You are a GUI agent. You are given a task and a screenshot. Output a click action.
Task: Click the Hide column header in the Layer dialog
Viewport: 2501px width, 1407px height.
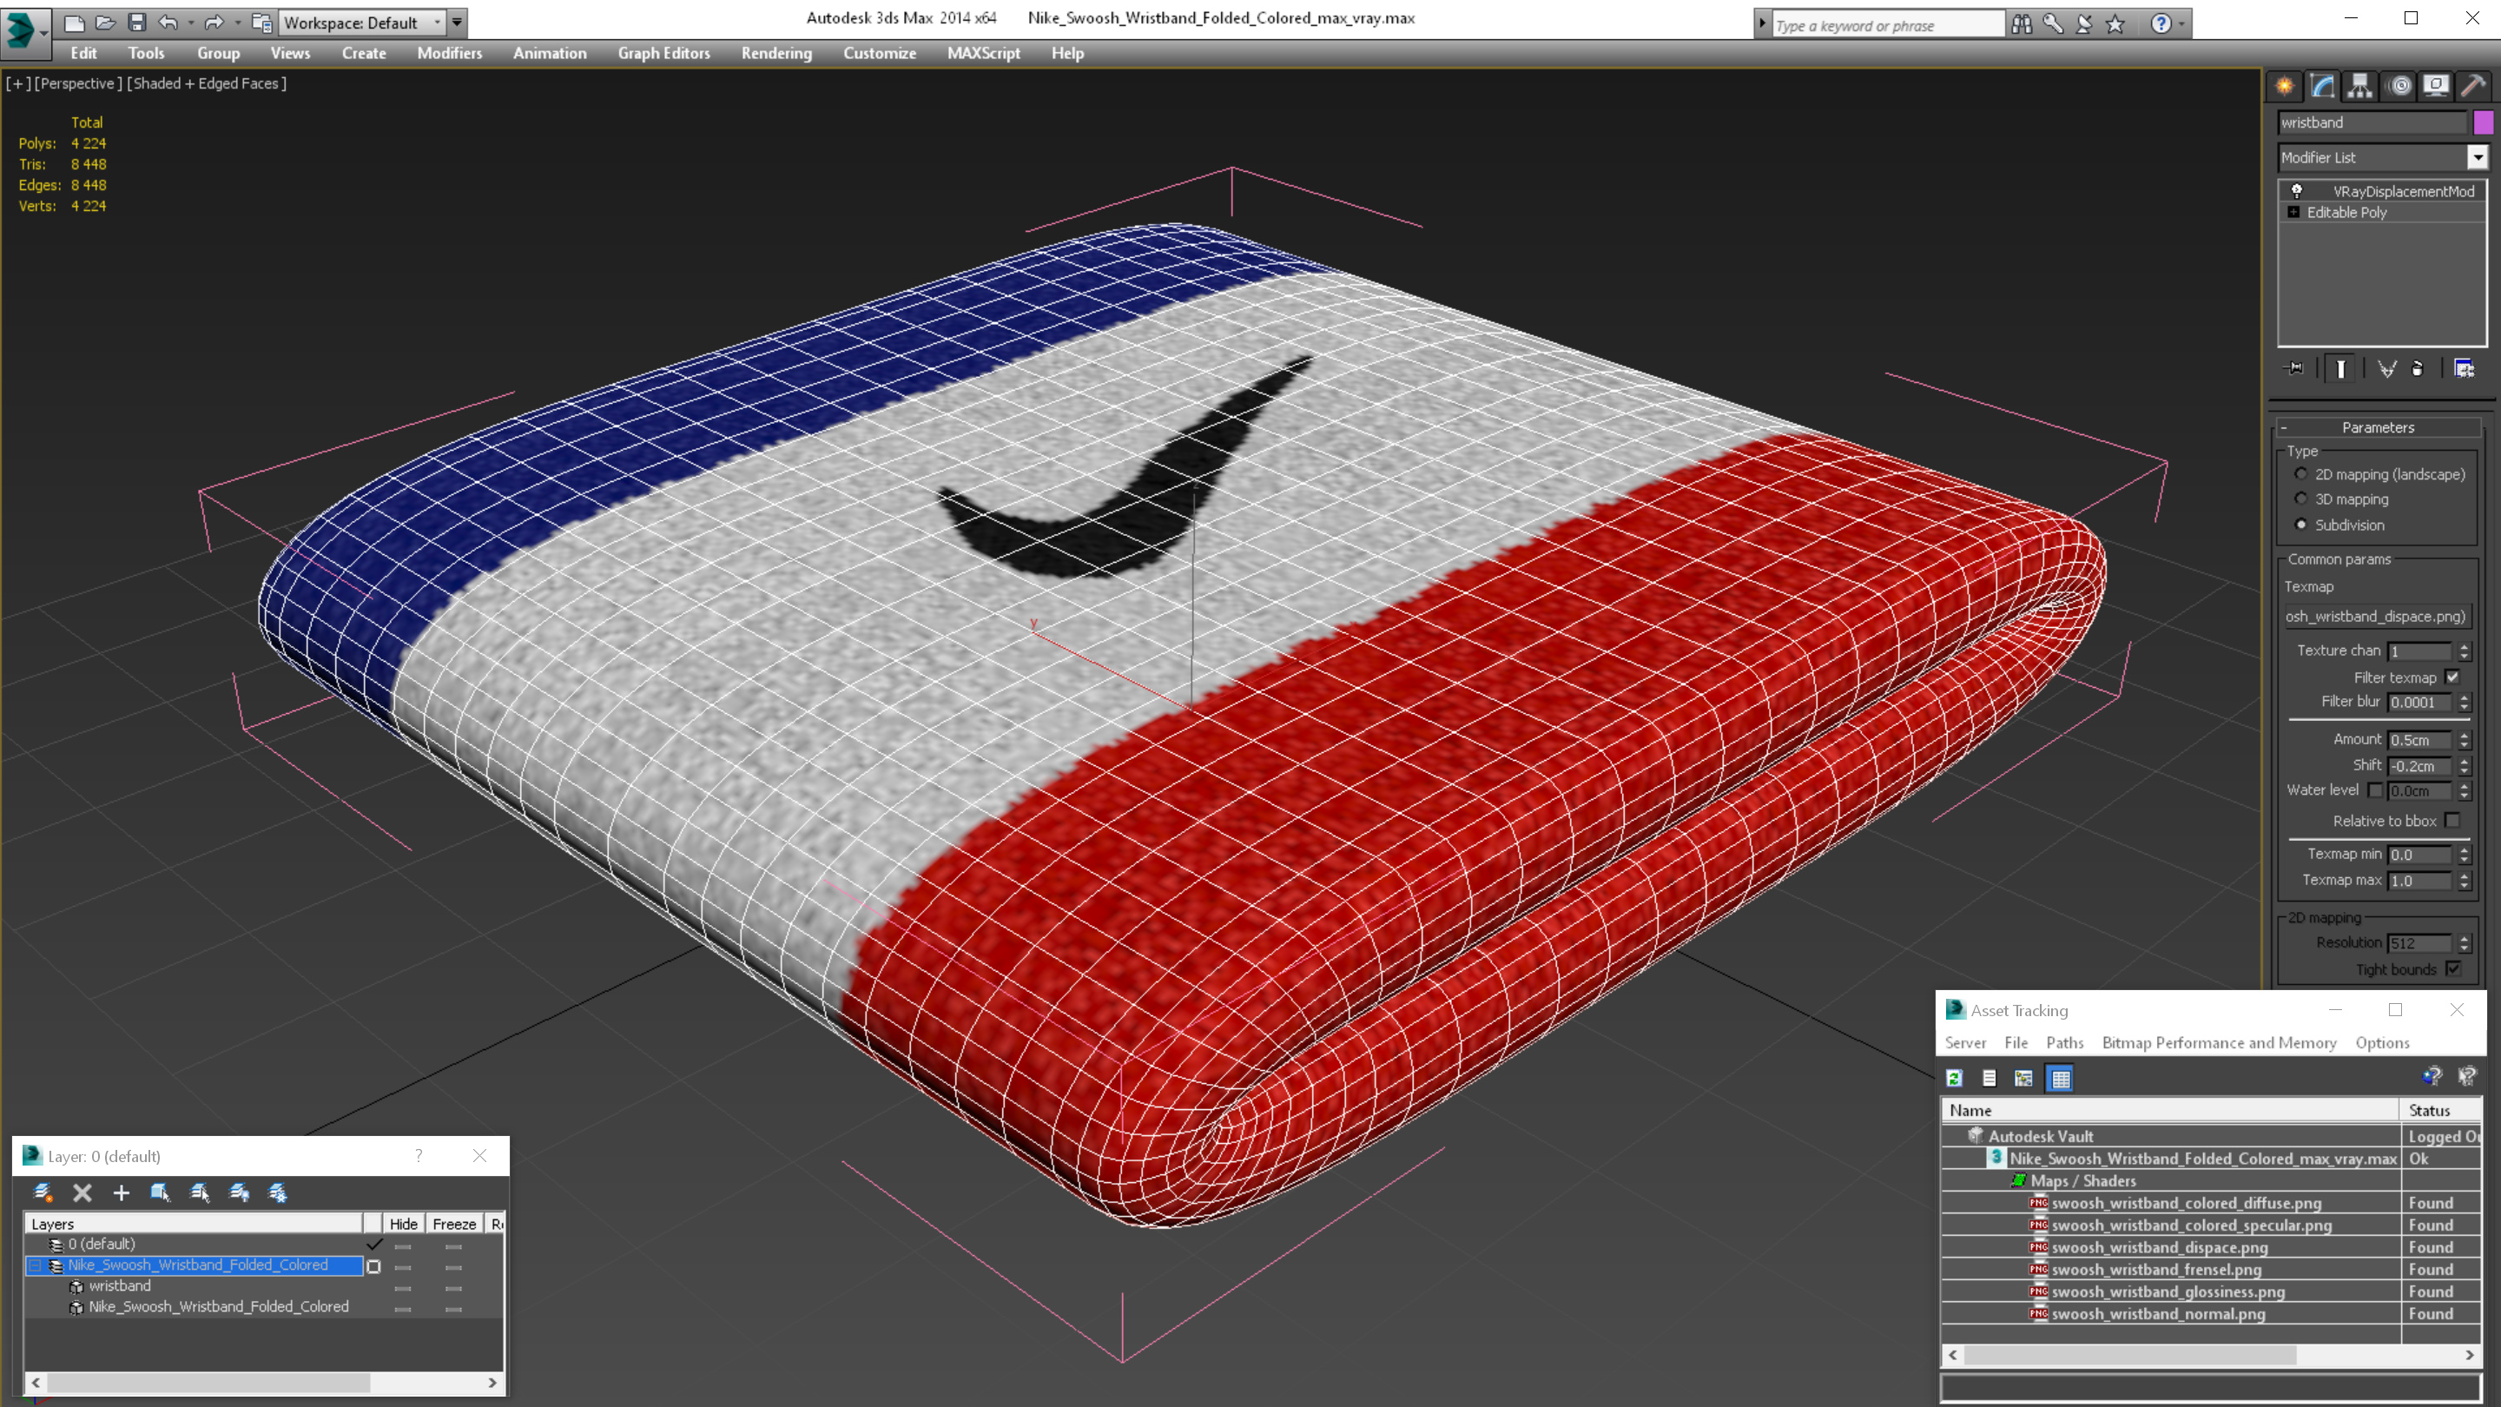click(403, 1224)
